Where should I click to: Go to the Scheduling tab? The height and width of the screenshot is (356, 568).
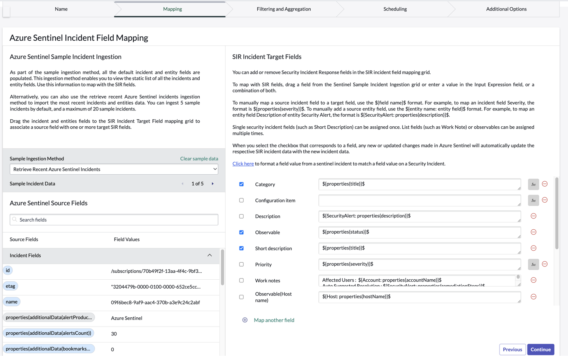[x=395, y=9]
